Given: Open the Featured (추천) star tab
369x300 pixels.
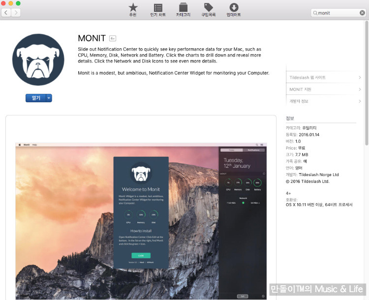Looking at the screenshot, I should tap(133, 10).
